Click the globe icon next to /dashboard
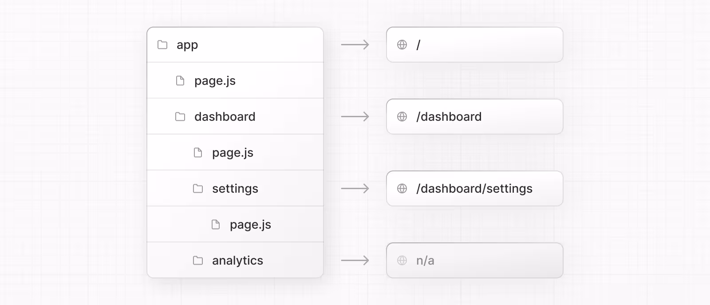The image size is (710, 305). click(x=402, y=117)
